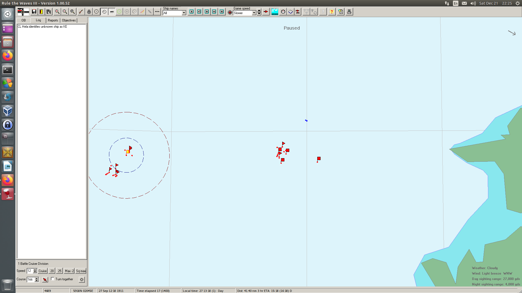This screenshot has width=522, height=293.
Task: Open help with the question mark icon
Action: [x=332, y=12]
